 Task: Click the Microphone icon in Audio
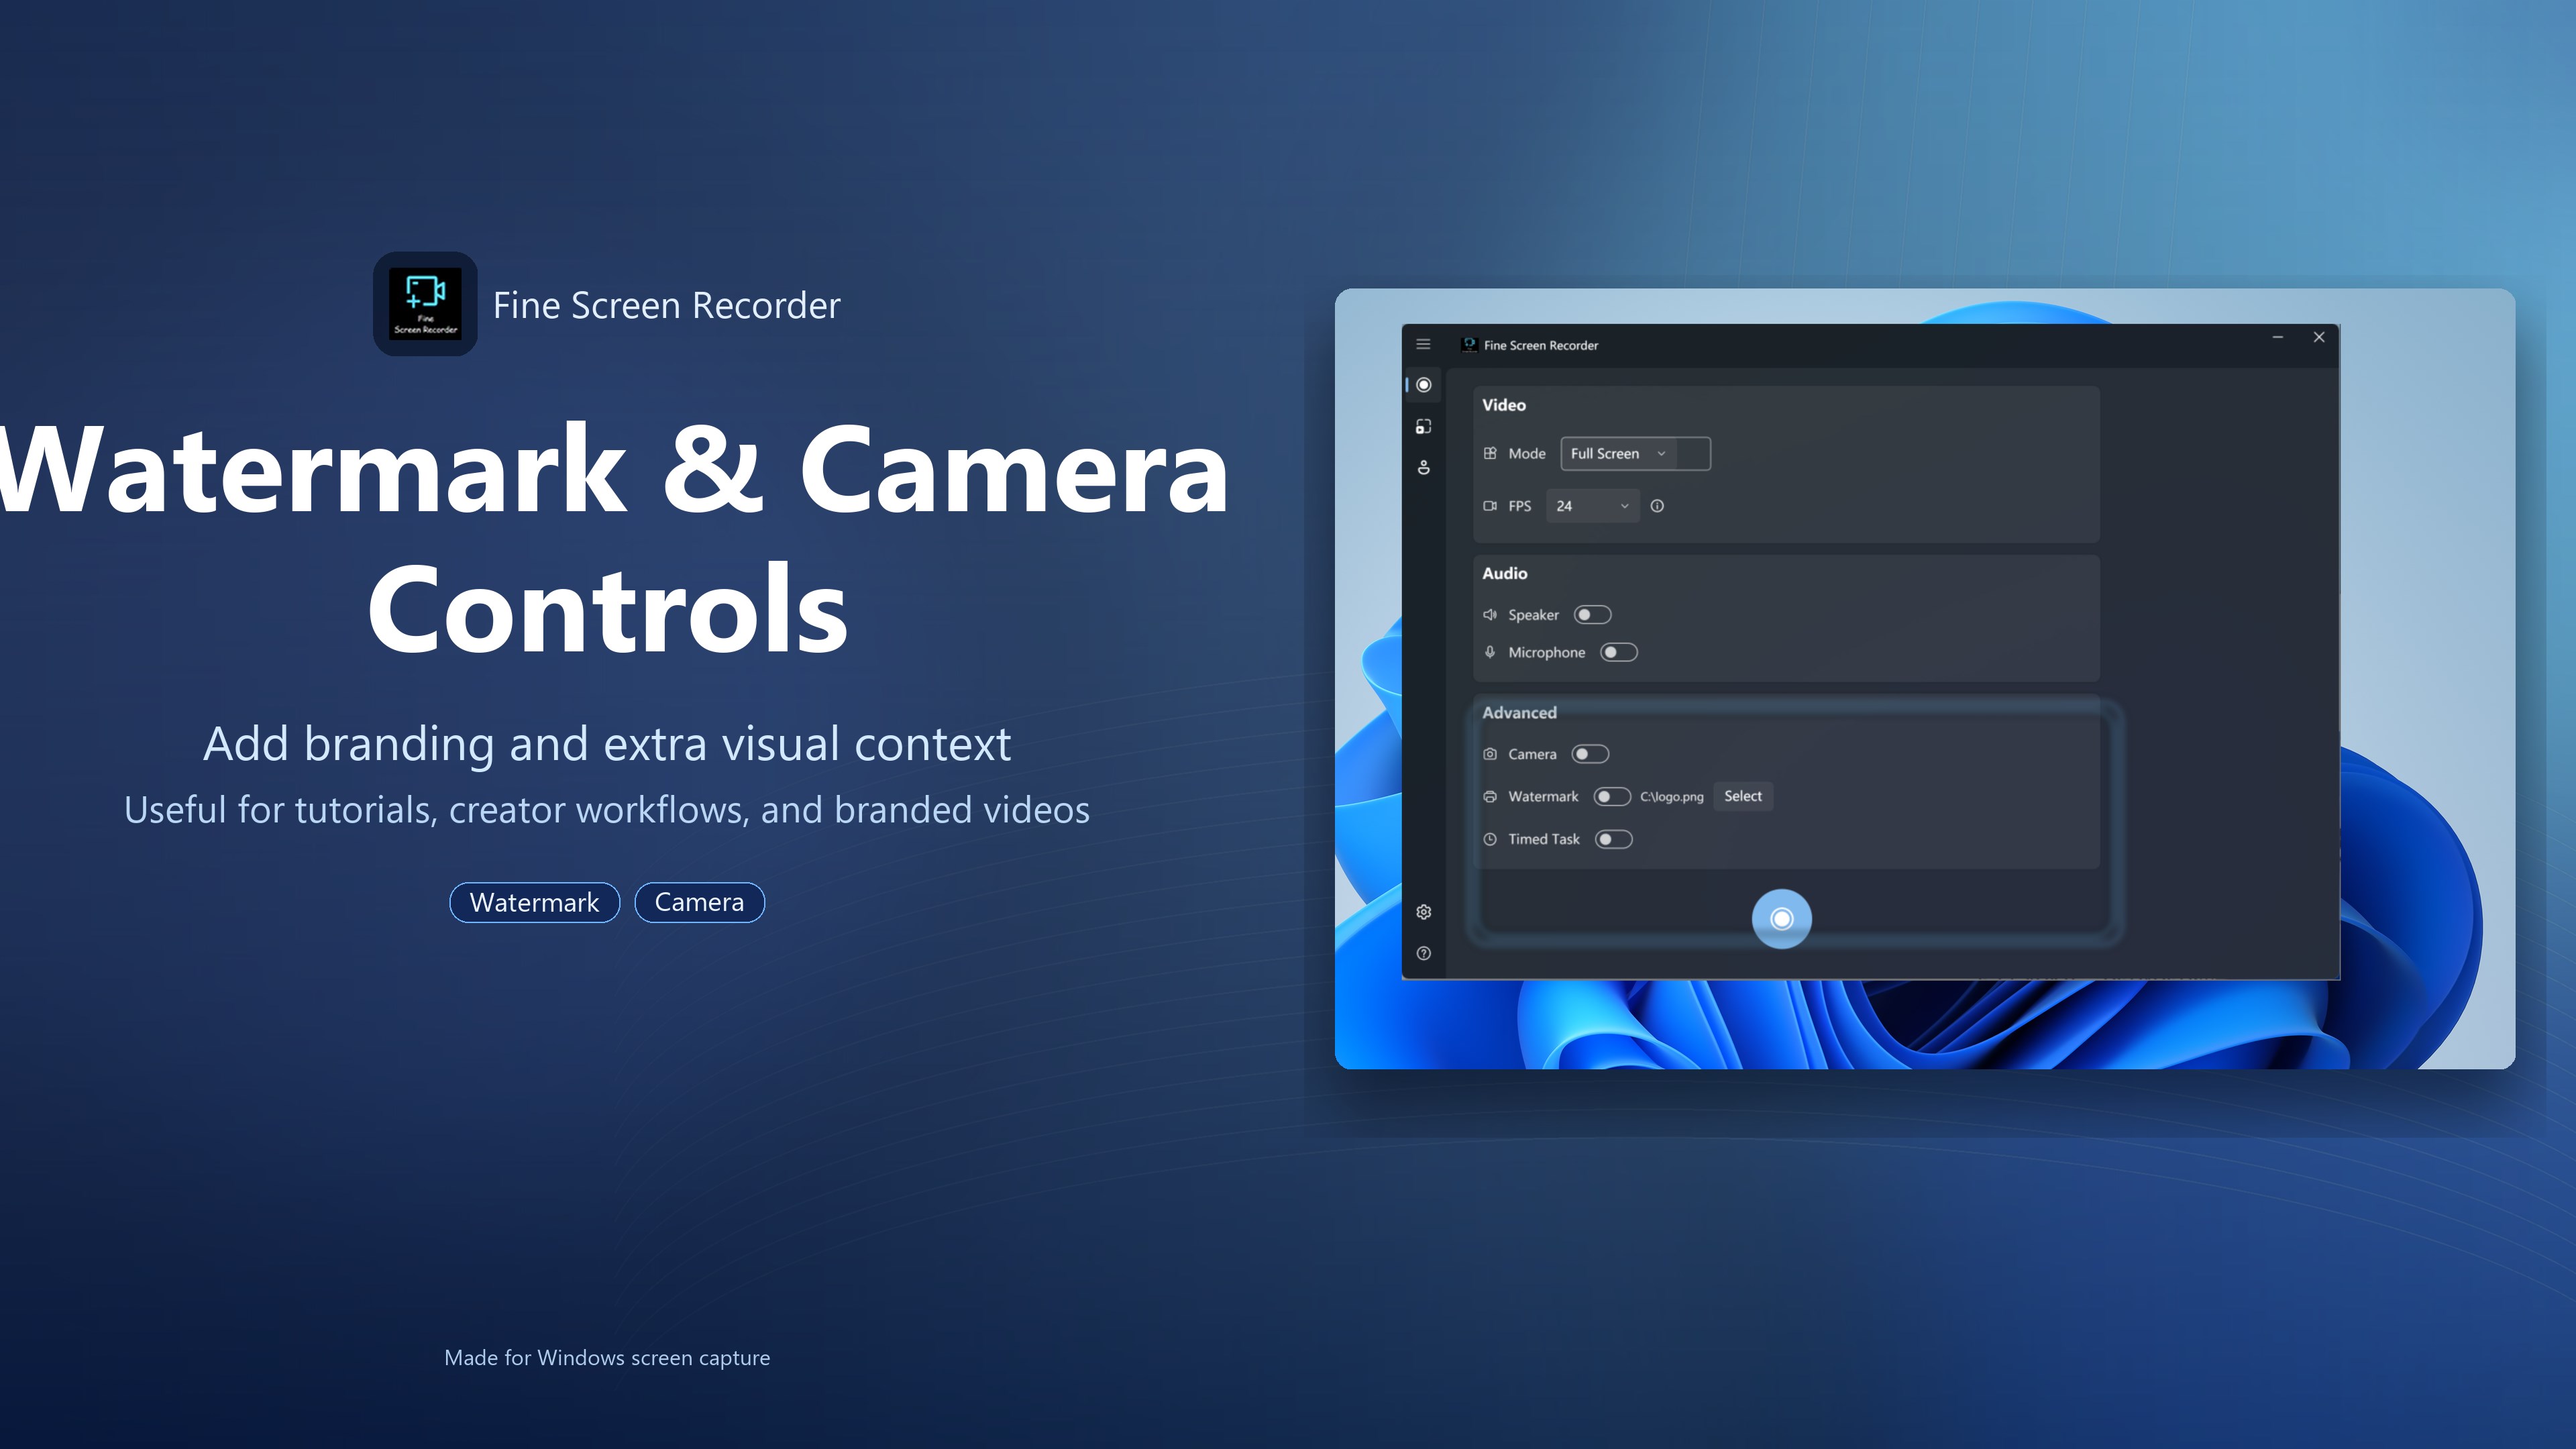(1490, 652)
